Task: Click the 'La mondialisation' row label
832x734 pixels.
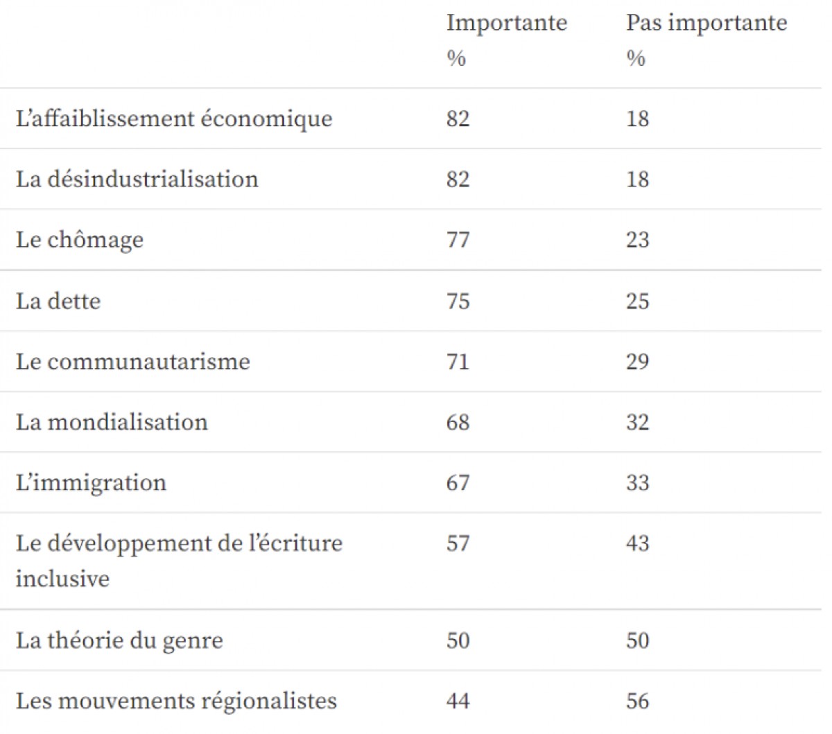Action: [112, 423]
